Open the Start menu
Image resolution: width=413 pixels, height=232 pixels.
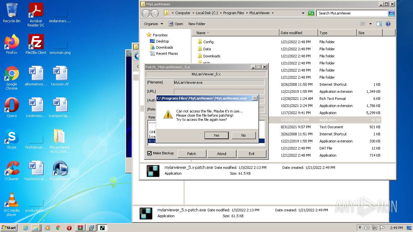[x=9, y=227]
